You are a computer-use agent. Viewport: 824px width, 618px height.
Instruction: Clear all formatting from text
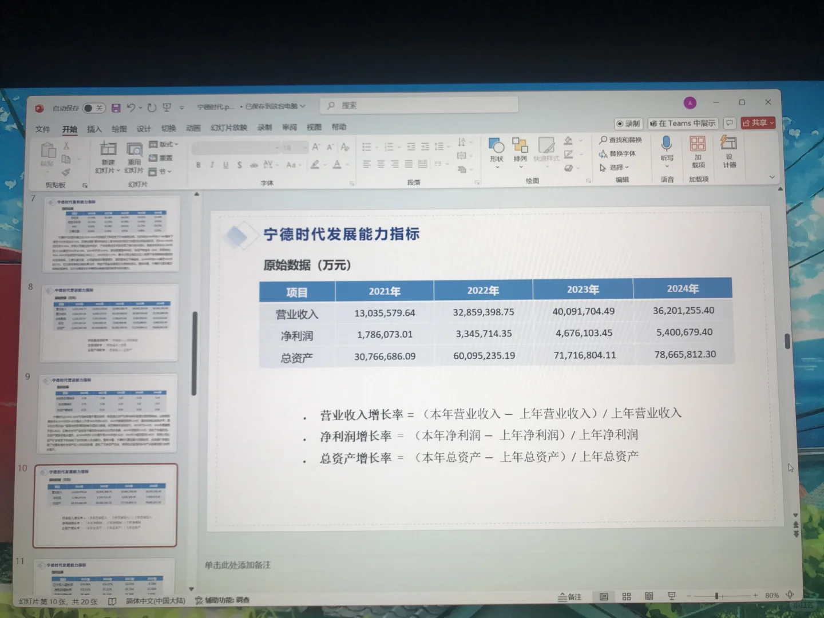pos(345,147)
